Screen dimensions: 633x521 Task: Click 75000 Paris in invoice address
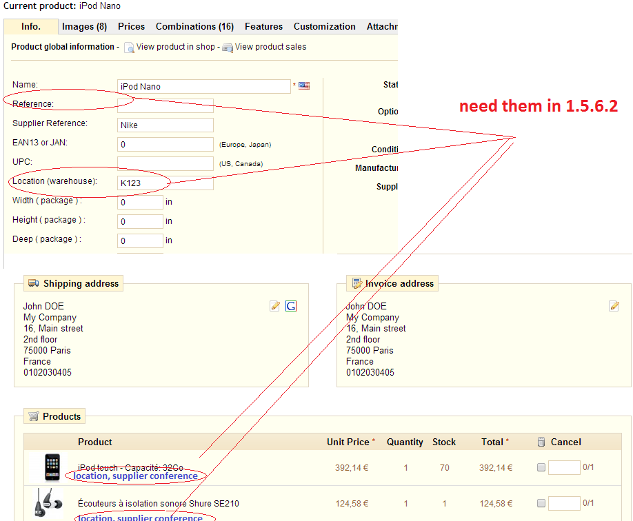pyautogui.click(x=370, y=350)
